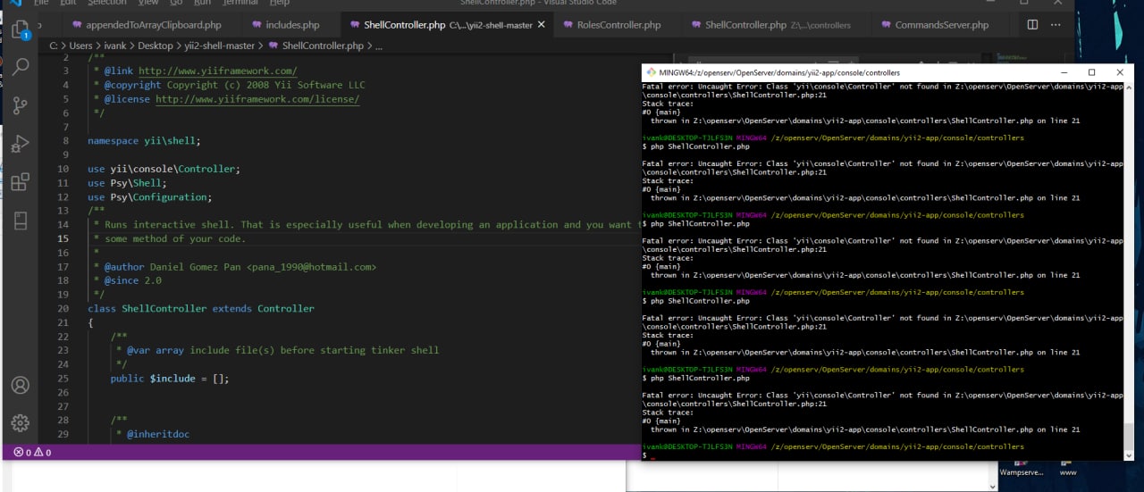Follow the http://www.yiiframework.com/ link
Viewport: 1144px width, 492px height.
pyautogui.click(x=218, y=71)
